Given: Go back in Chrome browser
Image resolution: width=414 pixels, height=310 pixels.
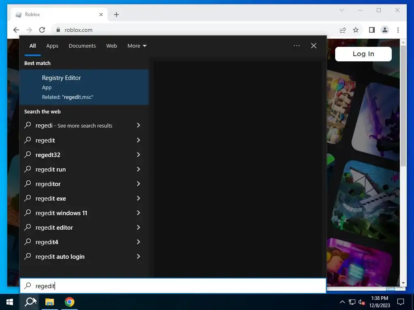Looking at the screenshot, I should [16, 30].
